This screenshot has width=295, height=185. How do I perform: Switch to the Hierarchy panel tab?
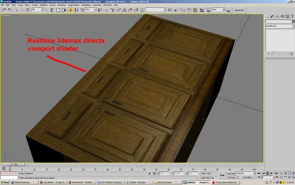[x=277, y=16]
